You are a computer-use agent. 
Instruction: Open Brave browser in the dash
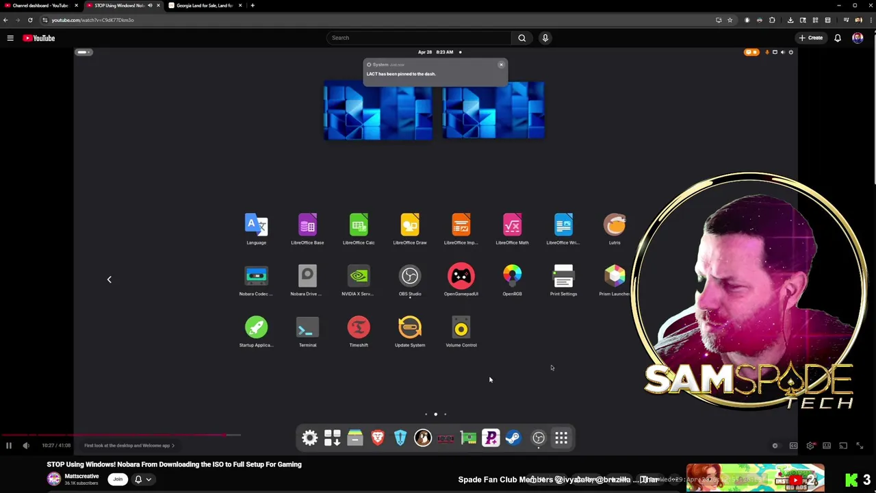point(378,438)
